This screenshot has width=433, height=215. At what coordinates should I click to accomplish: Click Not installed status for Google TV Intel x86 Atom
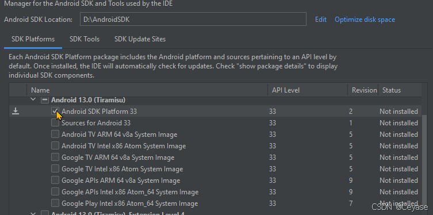(398, 169)
